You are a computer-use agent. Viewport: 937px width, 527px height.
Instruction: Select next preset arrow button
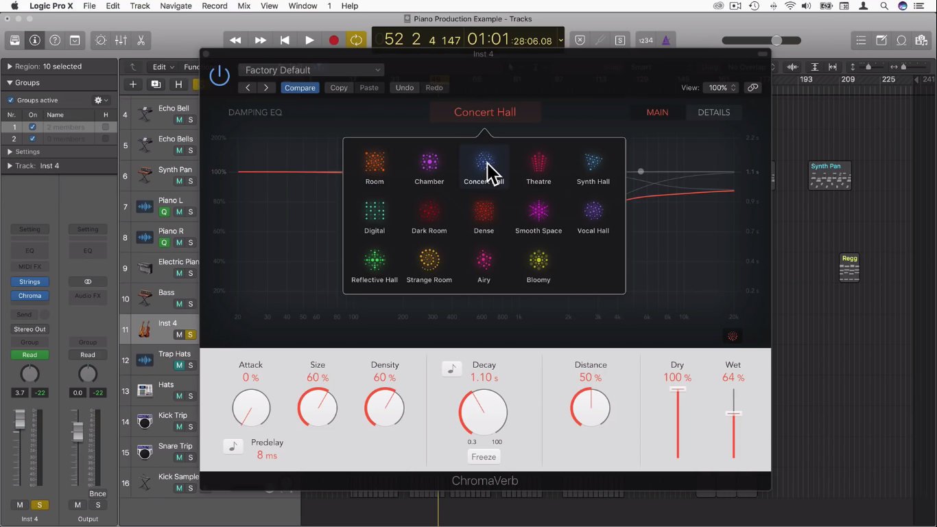(x=266, y=88)
